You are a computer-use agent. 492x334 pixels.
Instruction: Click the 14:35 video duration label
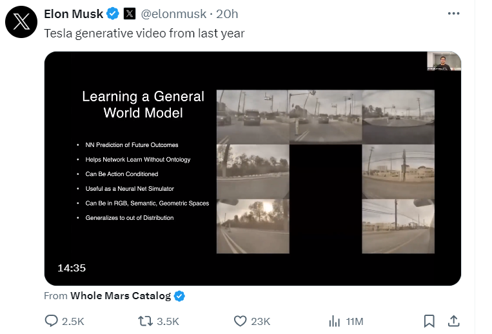pos(71,268)
